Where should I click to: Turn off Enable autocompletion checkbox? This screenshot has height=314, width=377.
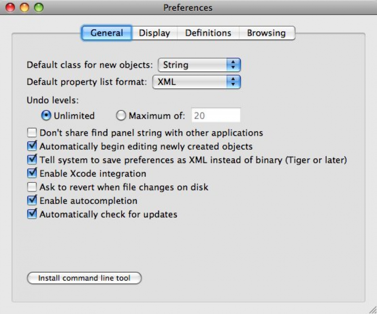[x=32, y=201]
